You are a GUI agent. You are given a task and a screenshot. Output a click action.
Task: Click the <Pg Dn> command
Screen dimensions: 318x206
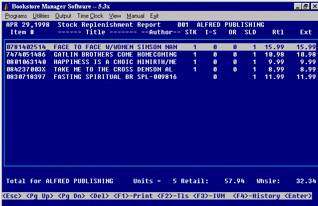(x=71, y=196)
